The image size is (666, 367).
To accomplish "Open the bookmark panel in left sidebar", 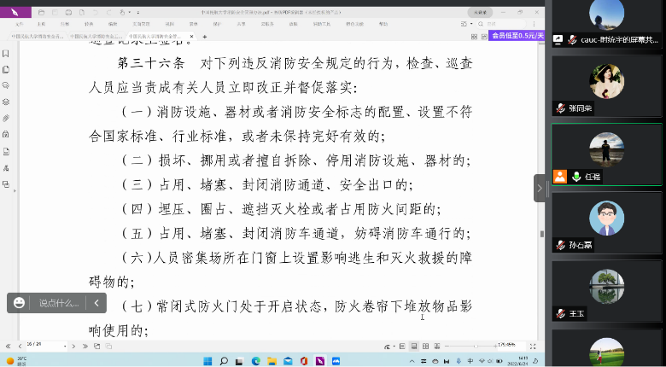I will [x=6, y=54].
